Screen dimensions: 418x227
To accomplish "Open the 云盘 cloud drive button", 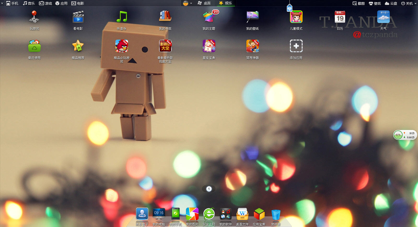I will click(x=391, y=3).
